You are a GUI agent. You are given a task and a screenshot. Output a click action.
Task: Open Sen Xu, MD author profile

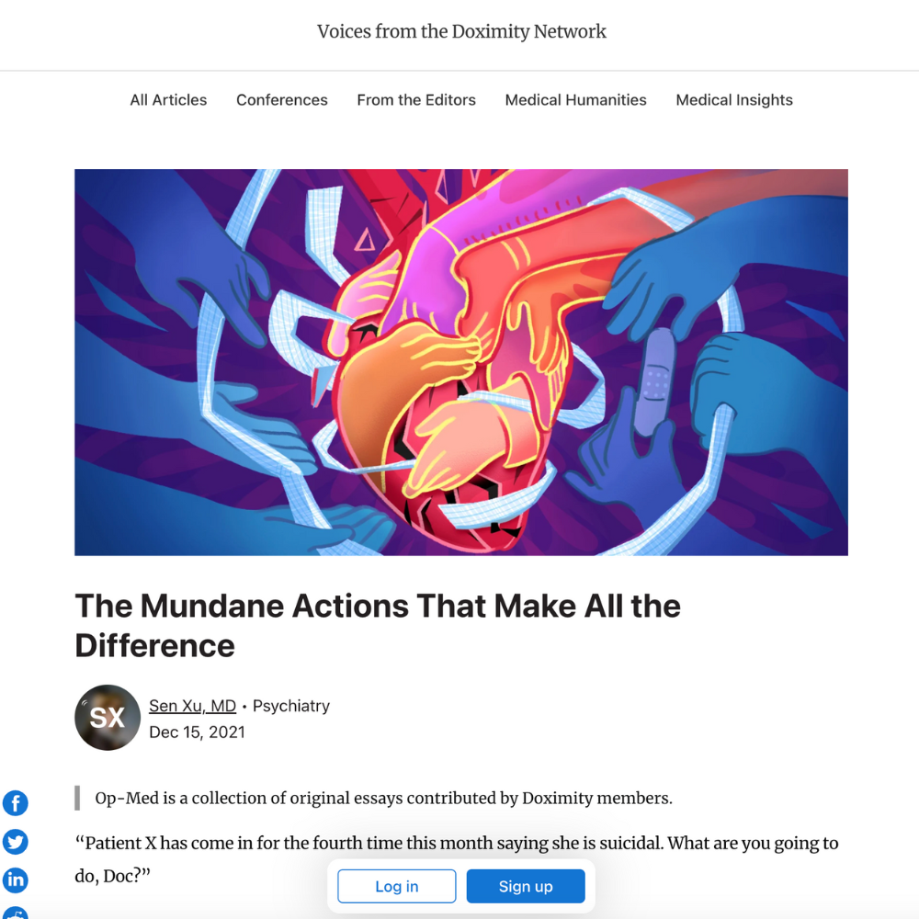pos(192,706)
